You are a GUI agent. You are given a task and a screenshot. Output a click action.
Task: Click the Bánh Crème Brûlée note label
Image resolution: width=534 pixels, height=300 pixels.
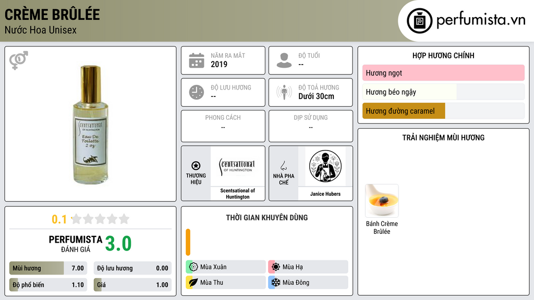click(382, 228)
